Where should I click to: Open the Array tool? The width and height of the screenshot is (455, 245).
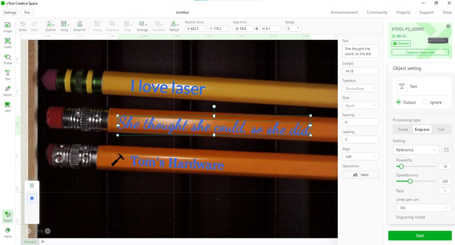click(64, 26)
